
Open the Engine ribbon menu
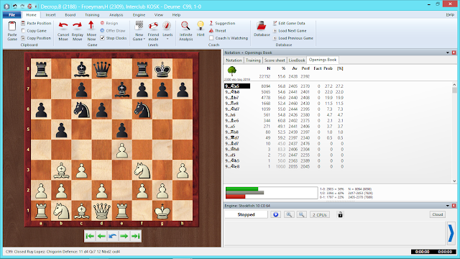click(x=139, y=14)
